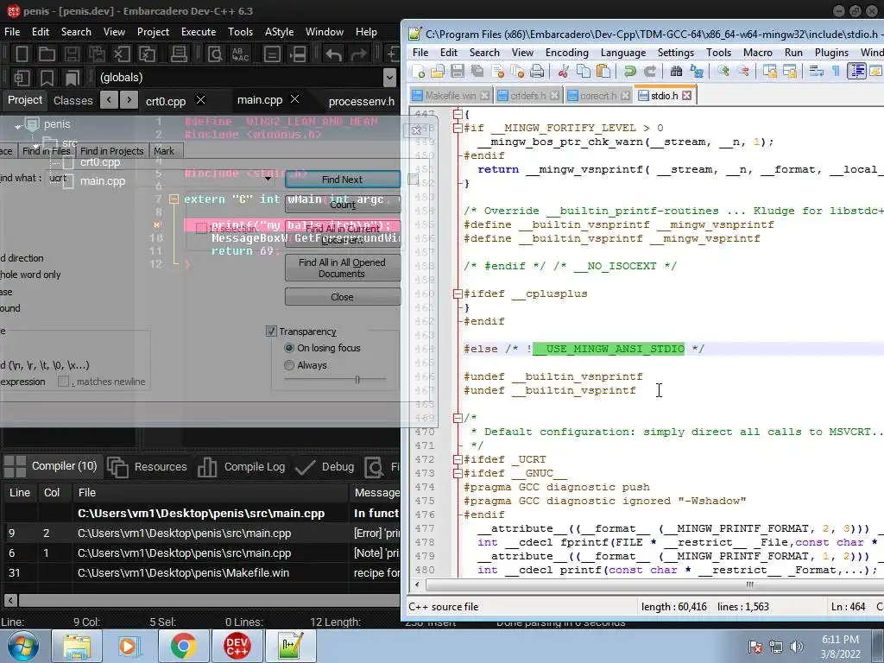The image size is (884, 663).
Task: Click green Undo arrow in Notepad++
Action: point(629,71)
